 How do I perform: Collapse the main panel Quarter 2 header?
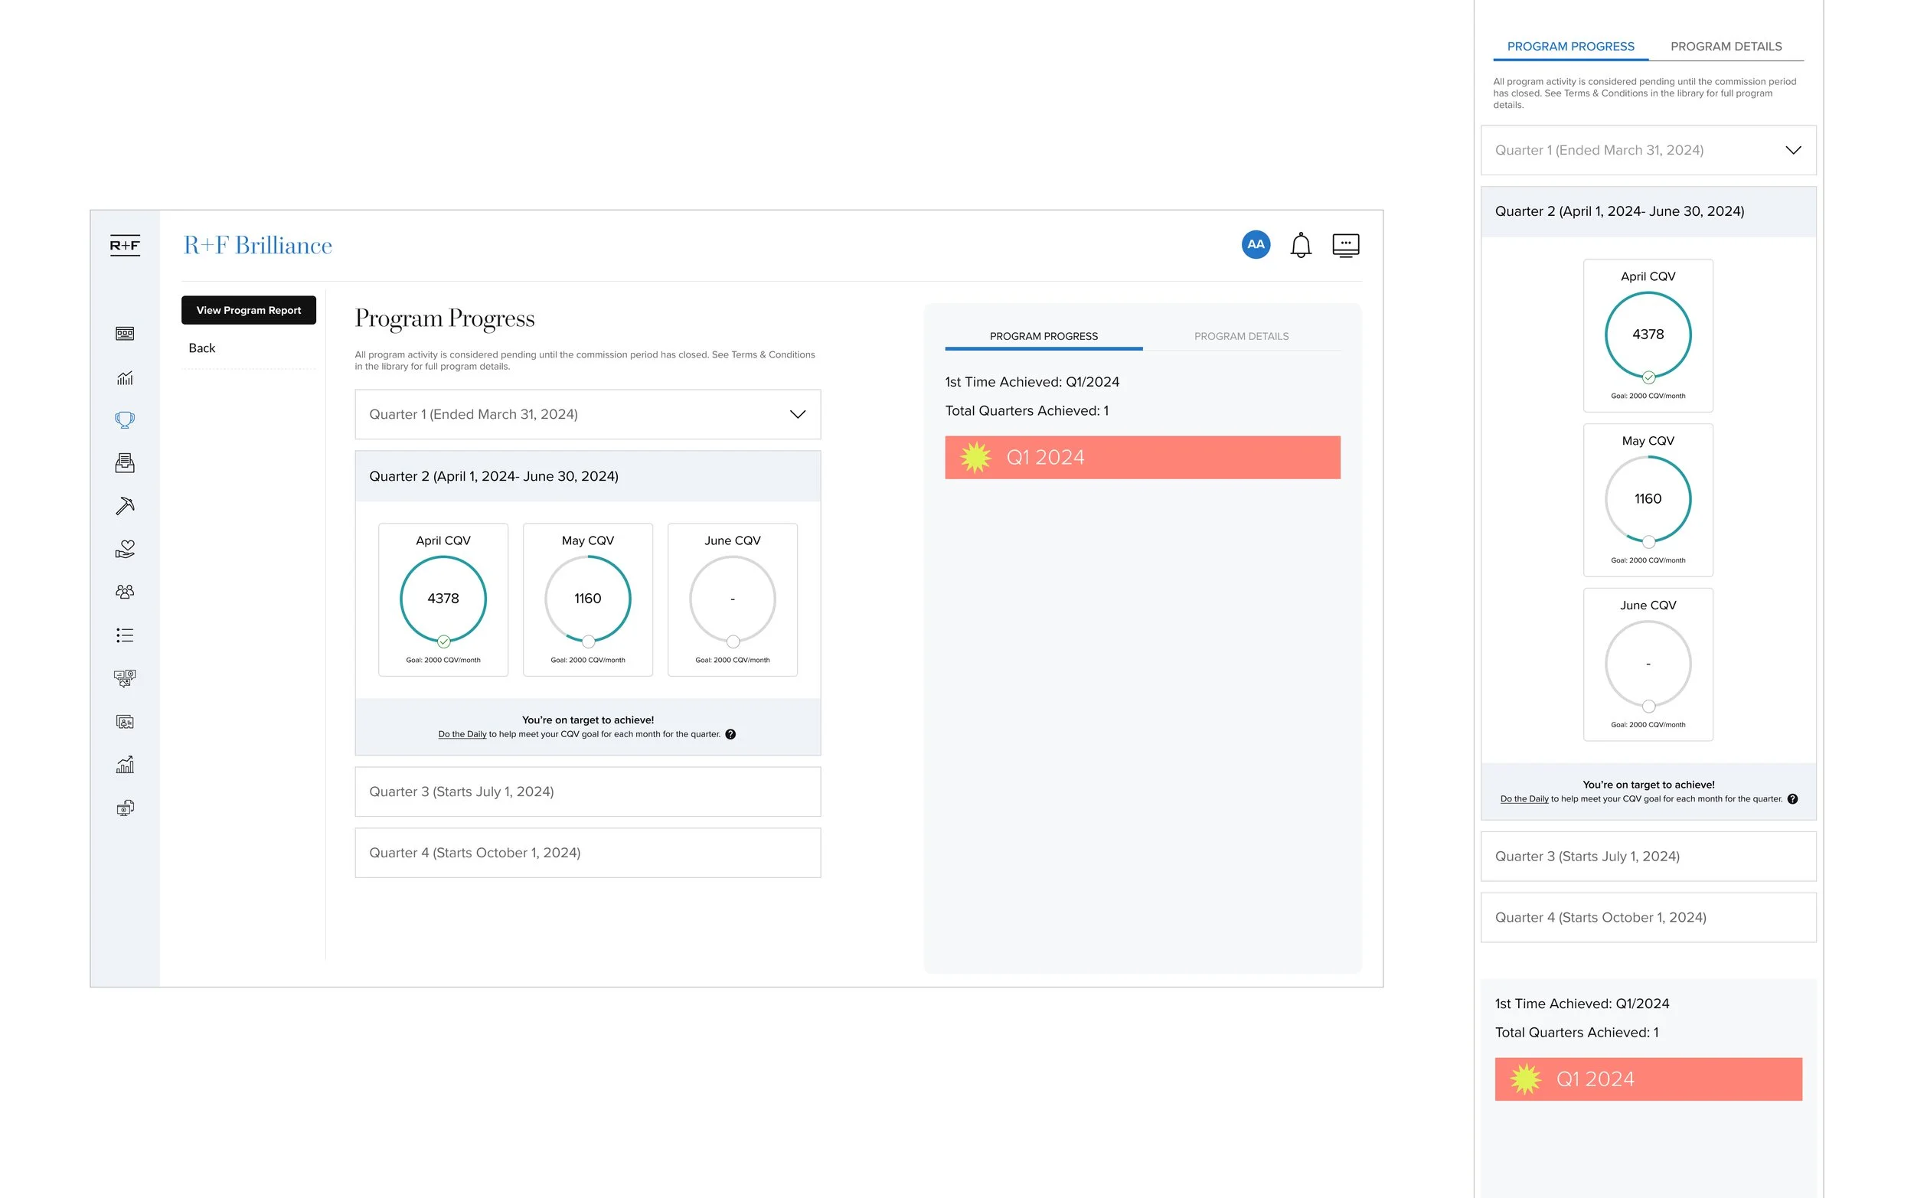587,476
